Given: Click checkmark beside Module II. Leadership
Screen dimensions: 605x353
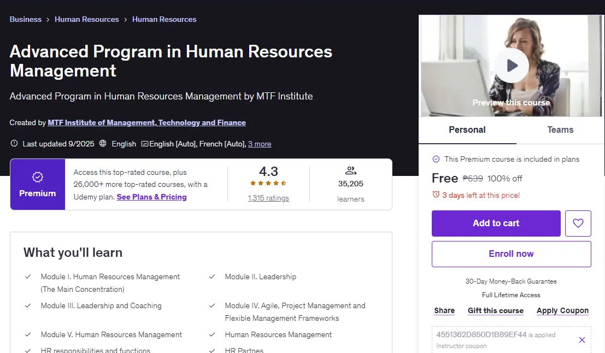Looking at the screenshot, I should coord(212,276).
